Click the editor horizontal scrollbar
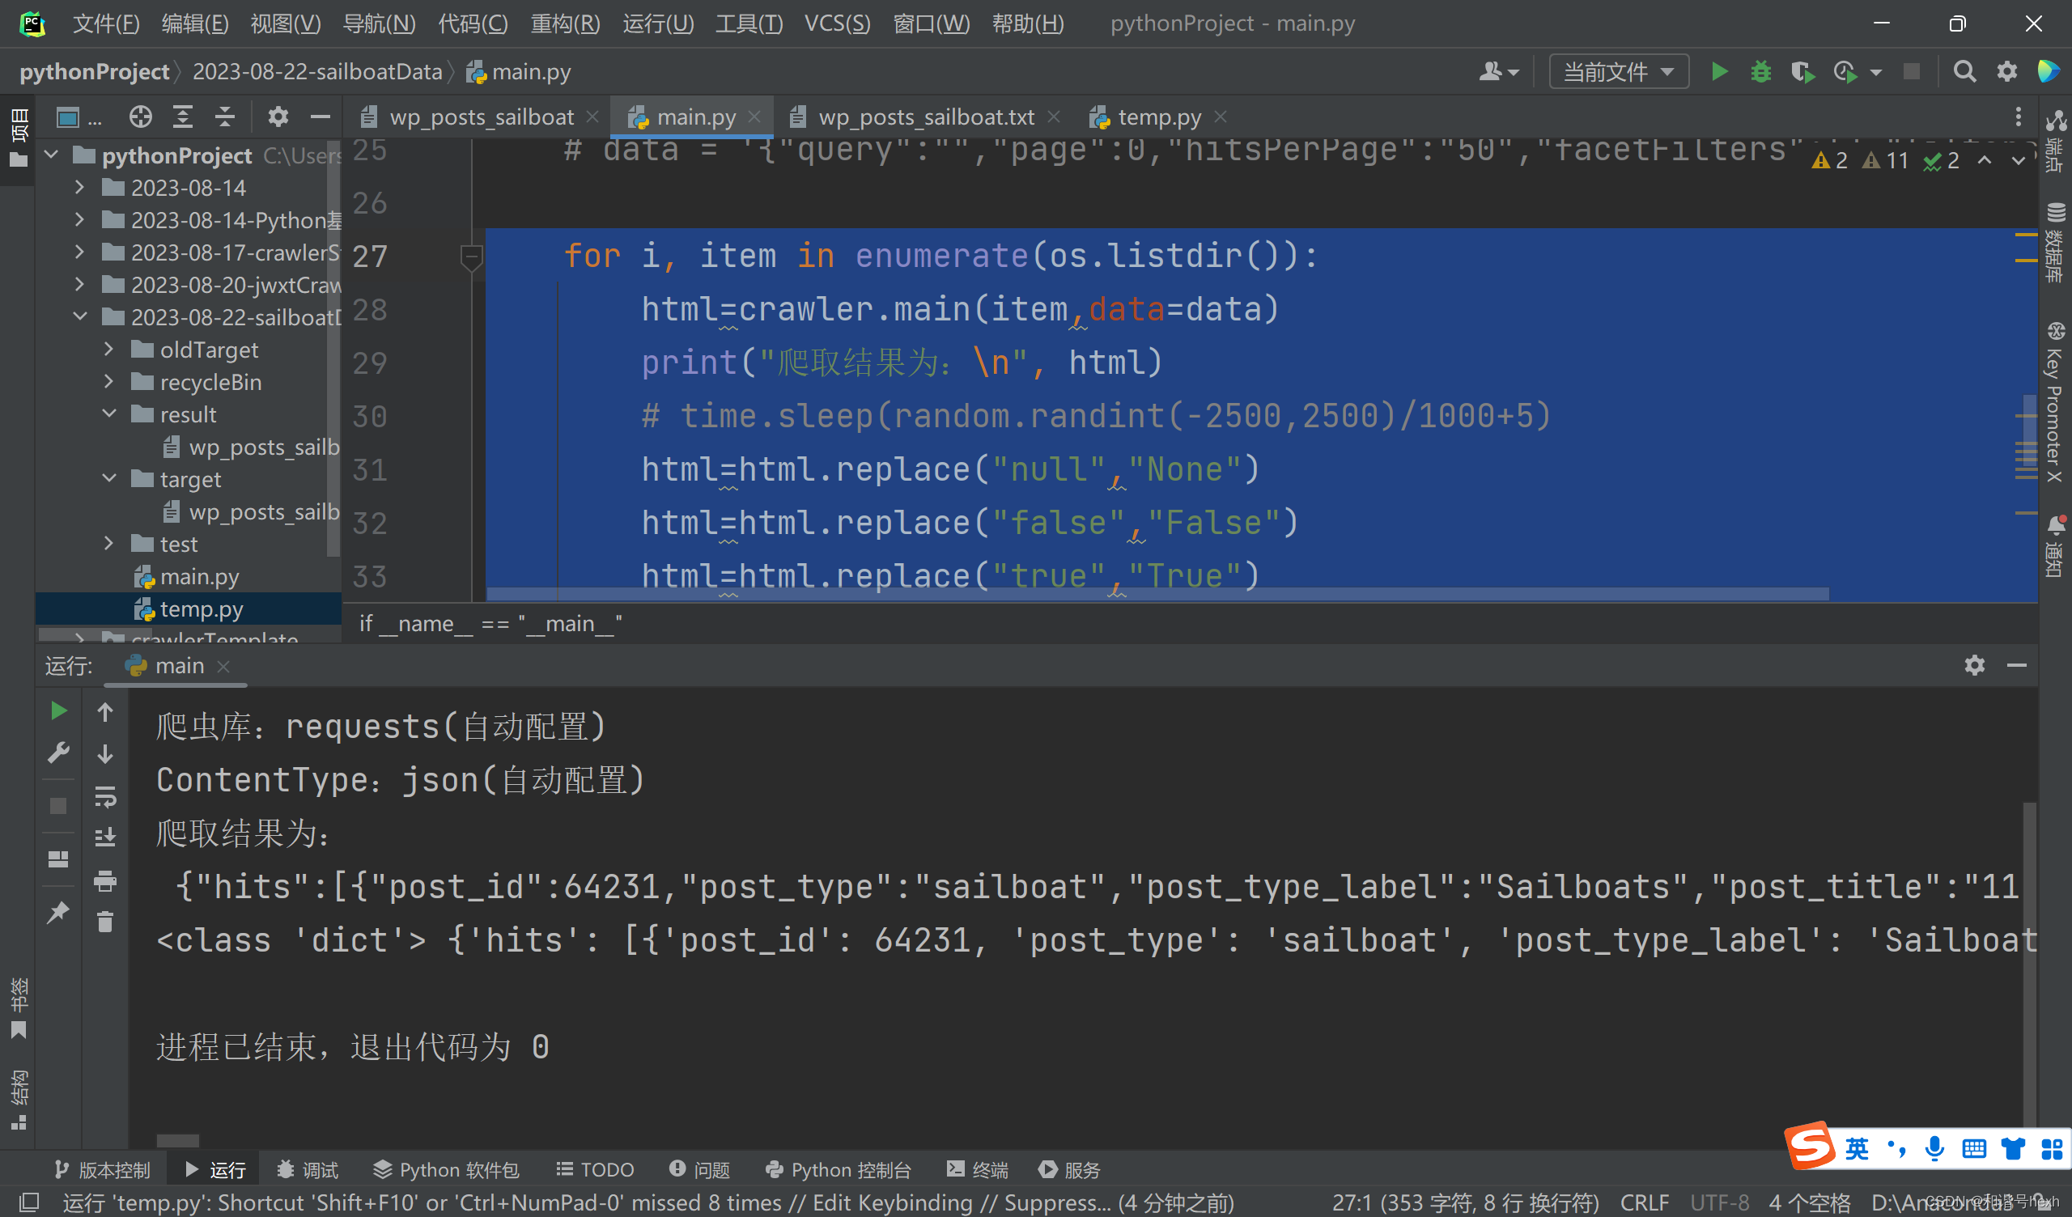The width and height of the screenshot is (2072, 1217). click(1157, 594)
